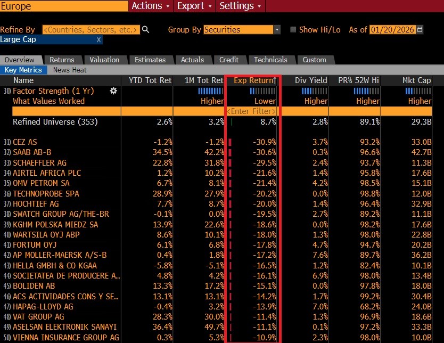The width and height of the screenshot is (444, 343).
Task: Click the factor strength bar under PR% 52W Hi
Action: [366, 91]
